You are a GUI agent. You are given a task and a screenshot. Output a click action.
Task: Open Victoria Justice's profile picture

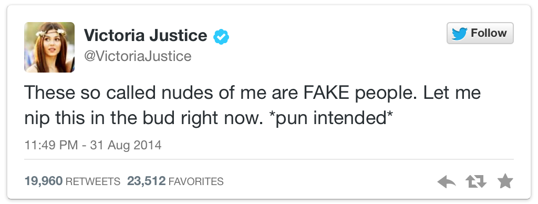(x=49, y=47)
